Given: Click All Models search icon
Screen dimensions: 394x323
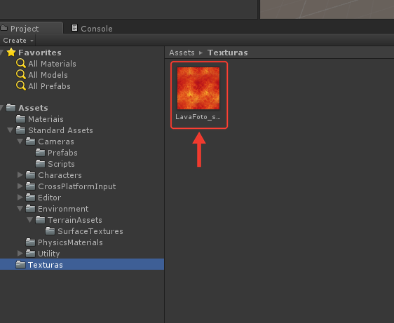Looking at the screenshot, I should [x=20, y=74].
